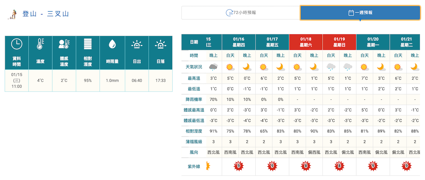Click the 91% humidity cell for the 15th evening
Viewport: 425px width, 180px height.
click(214, 131)
